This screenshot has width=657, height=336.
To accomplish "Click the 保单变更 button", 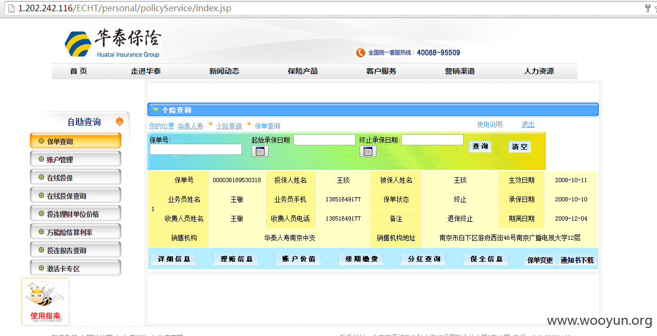I will pyautogui.click(x=540, y=261).
